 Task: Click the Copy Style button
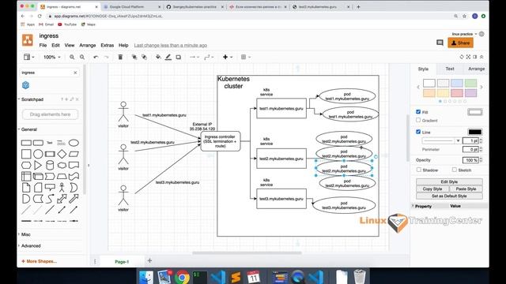432,189
